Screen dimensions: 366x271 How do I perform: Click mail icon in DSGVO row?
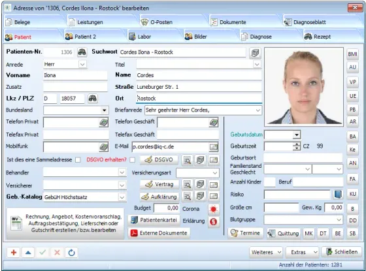pos(213,160)
